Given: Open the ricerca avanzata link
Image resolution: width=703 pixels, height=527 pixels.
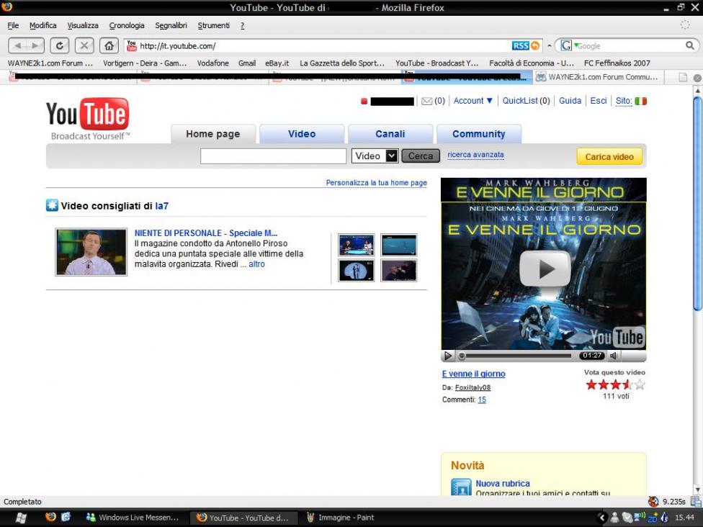Looking at the screenshot, I should (x=475, y=155).
